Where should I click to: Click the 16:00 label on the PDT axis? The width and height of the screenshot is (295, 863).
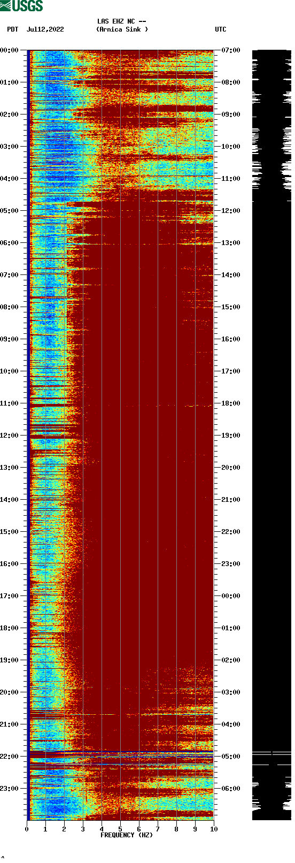[10, 564]
